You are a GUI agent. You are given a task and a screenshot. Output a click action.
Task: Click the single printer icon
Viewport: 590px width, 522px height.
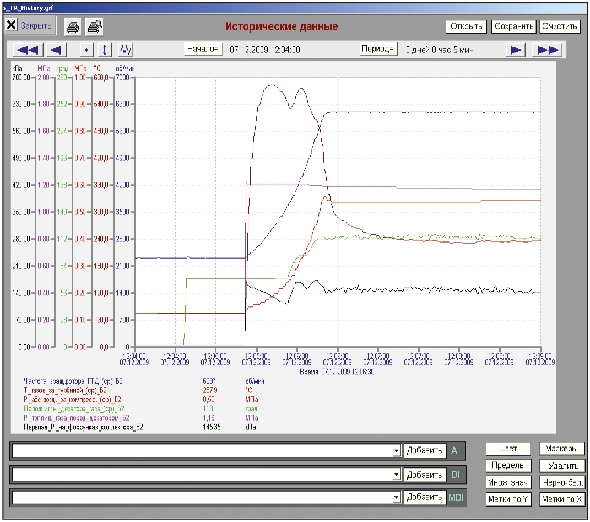click(x=73, y=27)
